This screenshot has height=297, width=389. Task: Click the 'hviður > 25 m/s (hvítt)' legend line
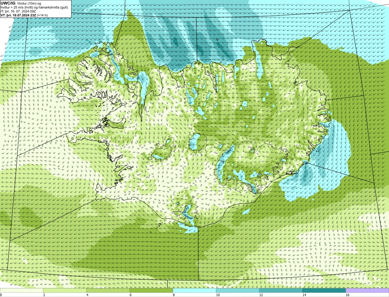34,7
